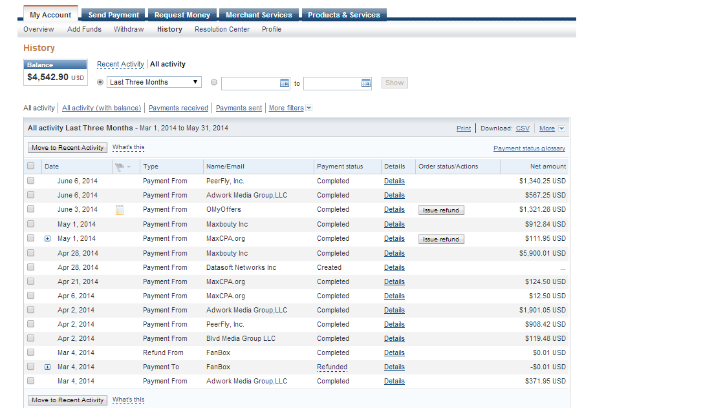Tick the select-all checkbox in table header
Image resolution: width=703 pixels, height=408 pixels.
pyautogui.click(x=30, y=166)
